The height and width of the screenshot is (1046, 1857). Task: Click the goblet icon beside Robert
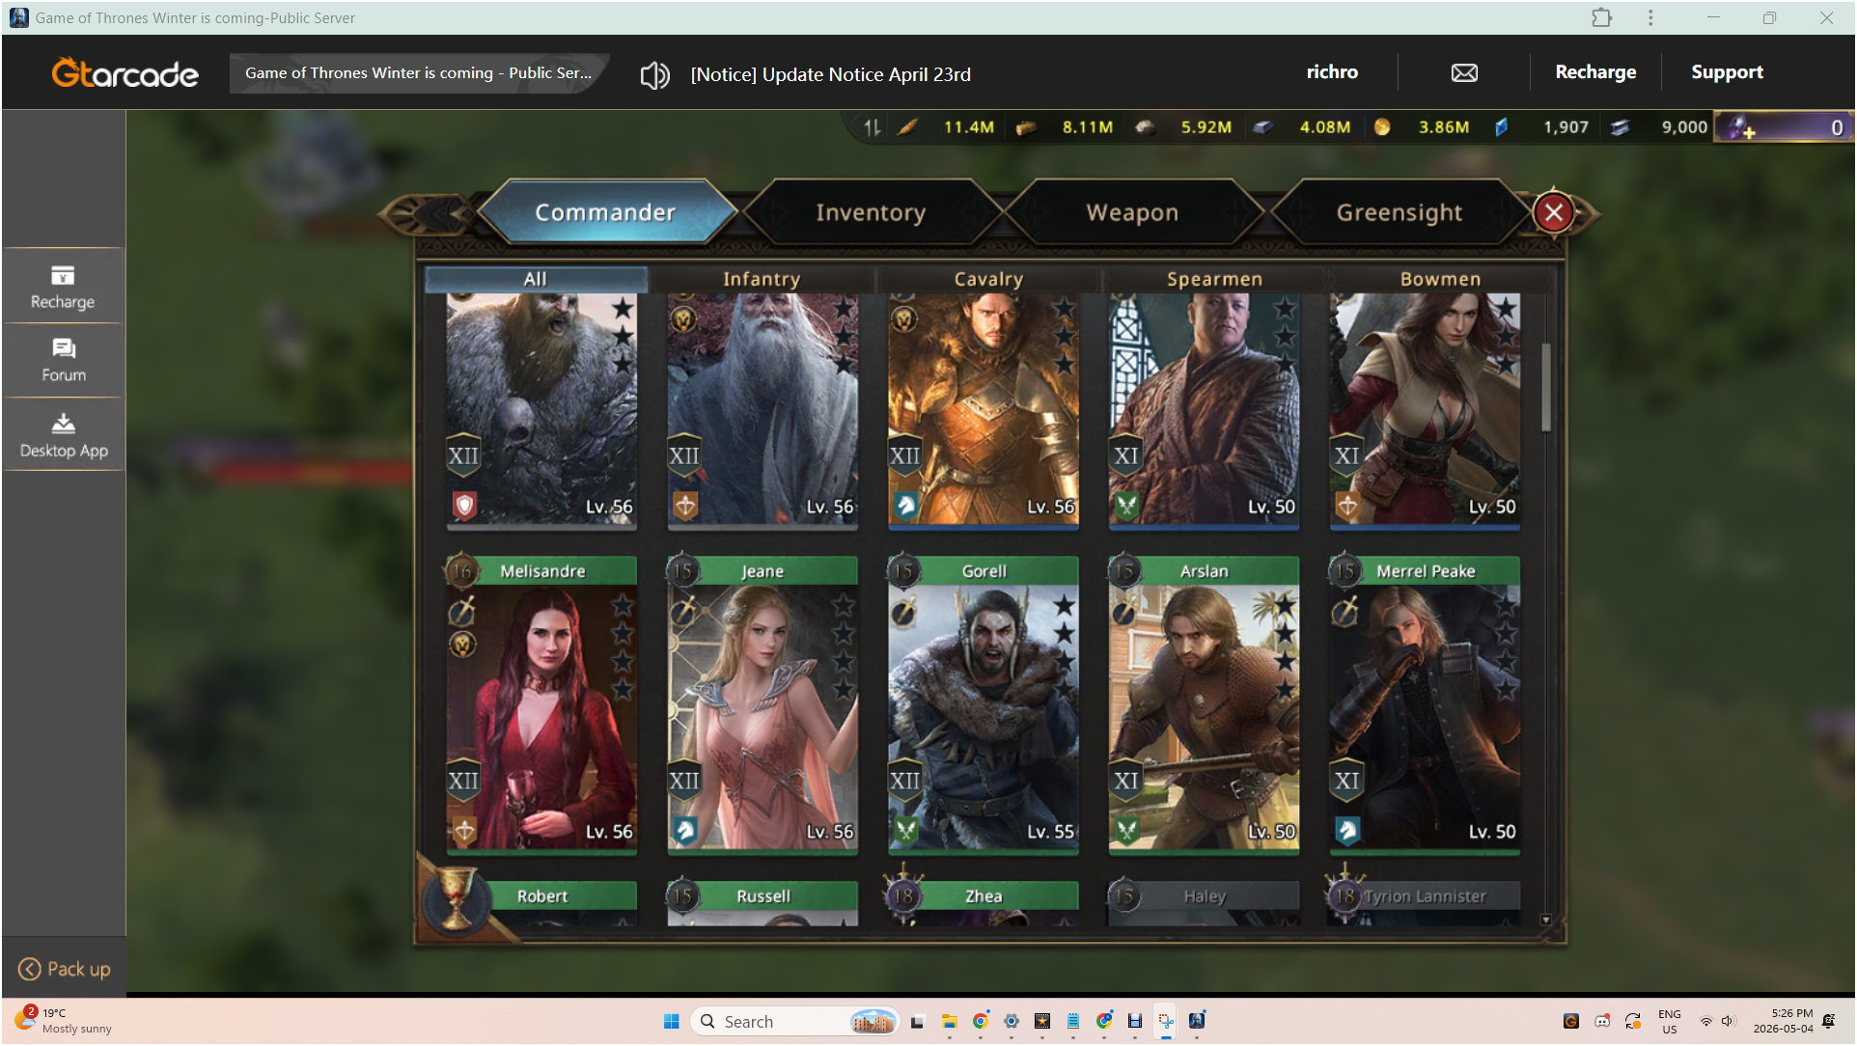point(456,897)
